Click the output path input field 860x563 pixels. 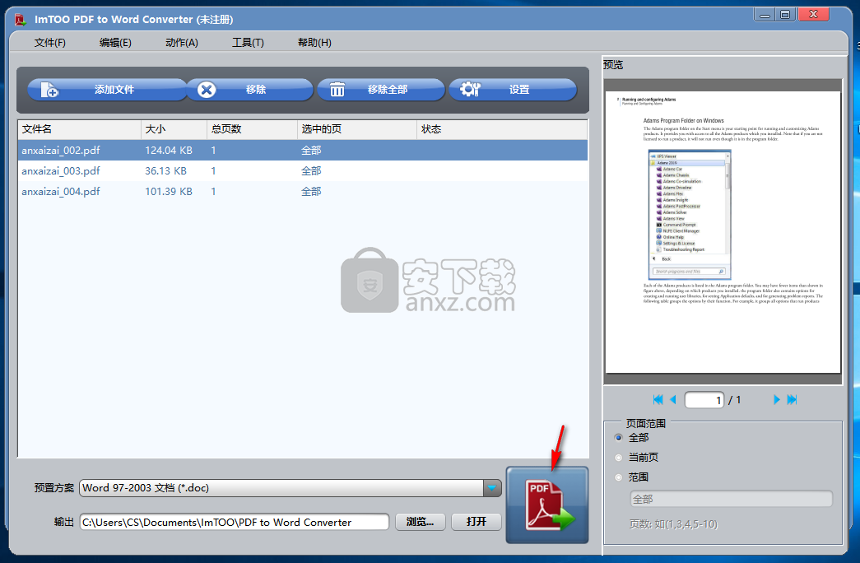click(x=234, y=522)
